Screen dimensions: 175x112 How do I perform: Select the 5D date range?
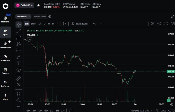point(46,110)
